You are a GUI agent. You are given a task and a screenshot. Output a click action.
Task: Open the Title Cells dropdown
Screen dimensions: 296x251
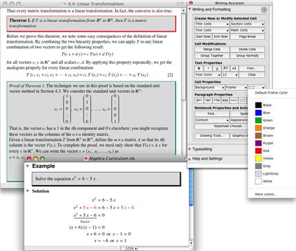(x=212, y=24)
